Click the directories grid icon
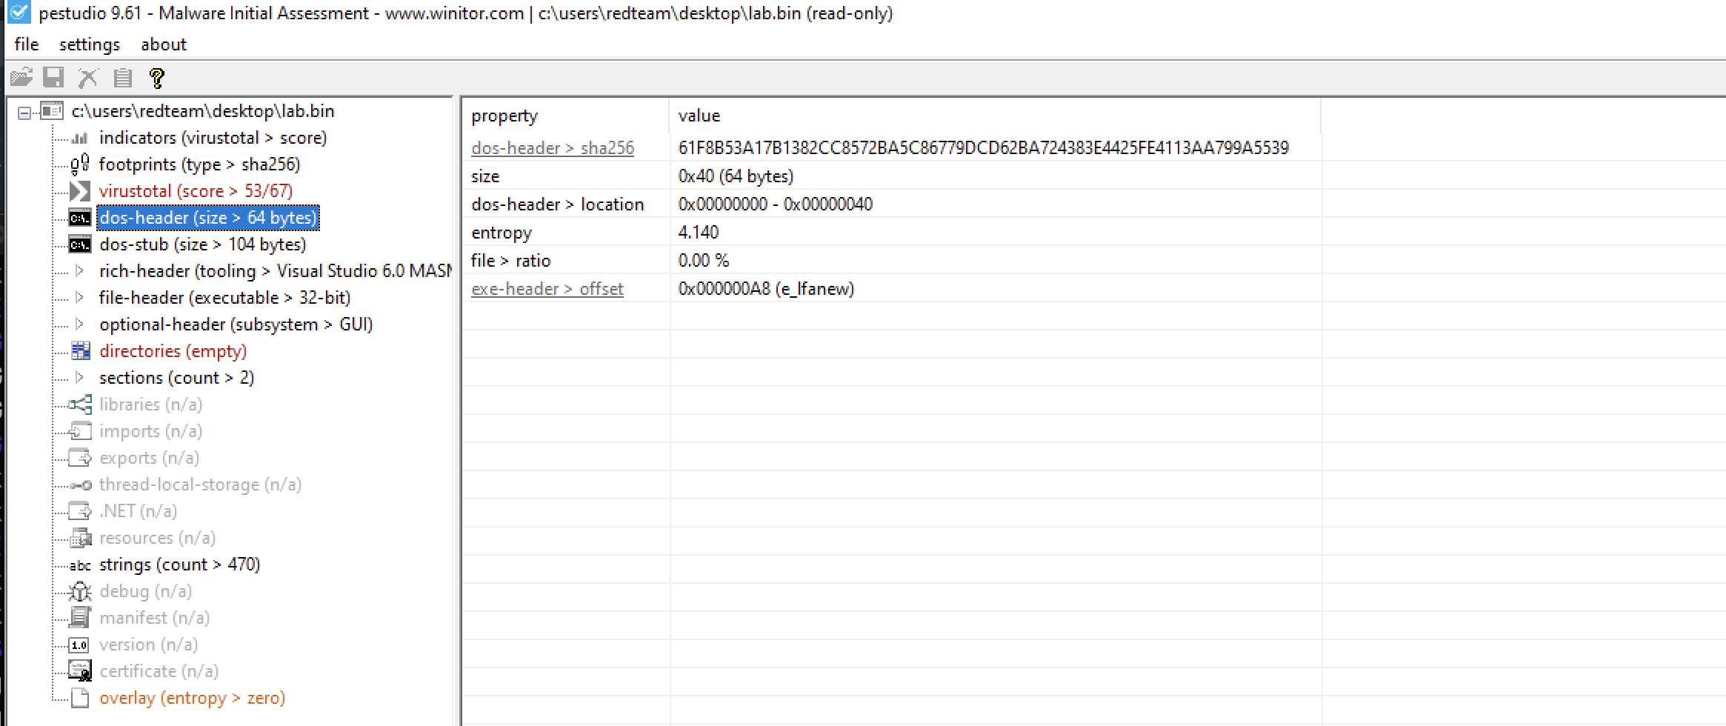This screenshot has height=726, width=1726. (x=80, y=351)
